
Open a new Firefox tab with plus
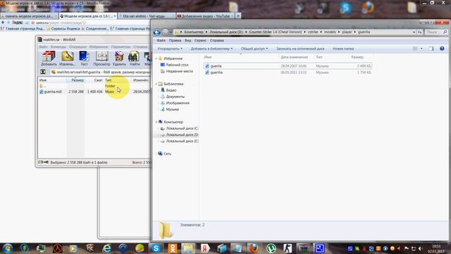pyautogui.click(x=238, y=16)
